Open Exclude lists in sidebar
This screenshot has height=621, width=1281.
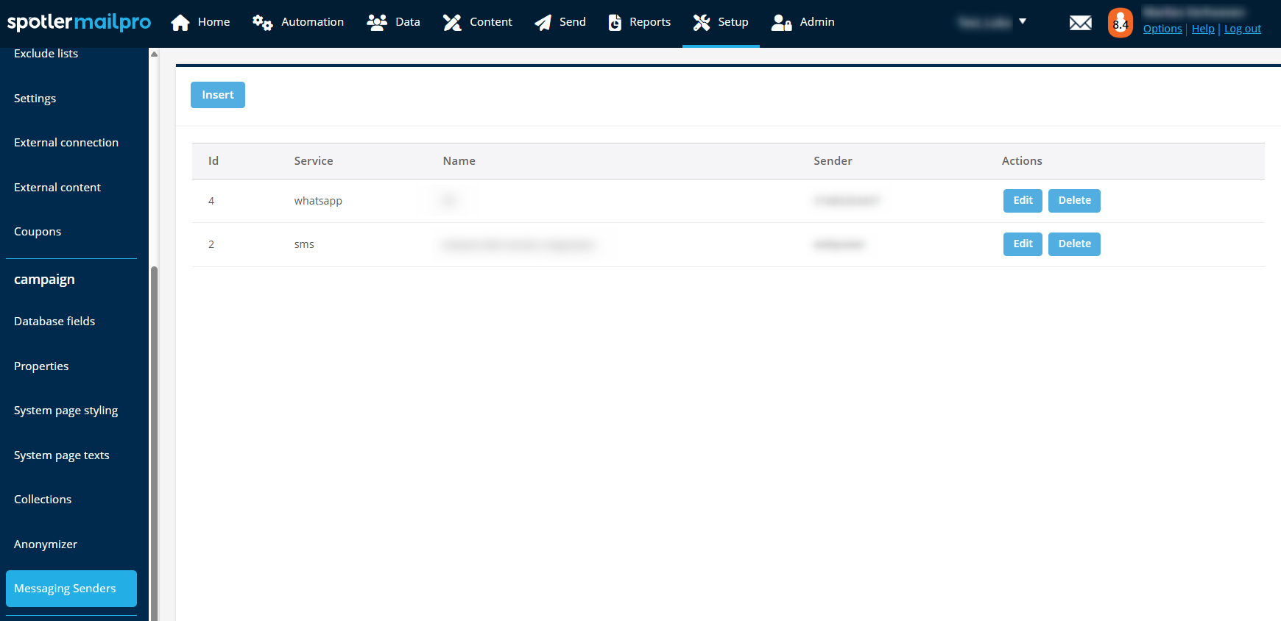(x=46, y=54)
